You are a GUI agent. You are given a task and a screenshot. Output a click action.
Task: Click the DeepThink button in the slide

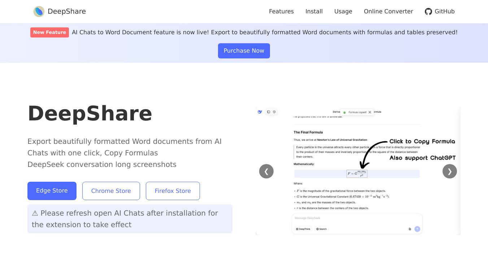[x=303, y=229]
